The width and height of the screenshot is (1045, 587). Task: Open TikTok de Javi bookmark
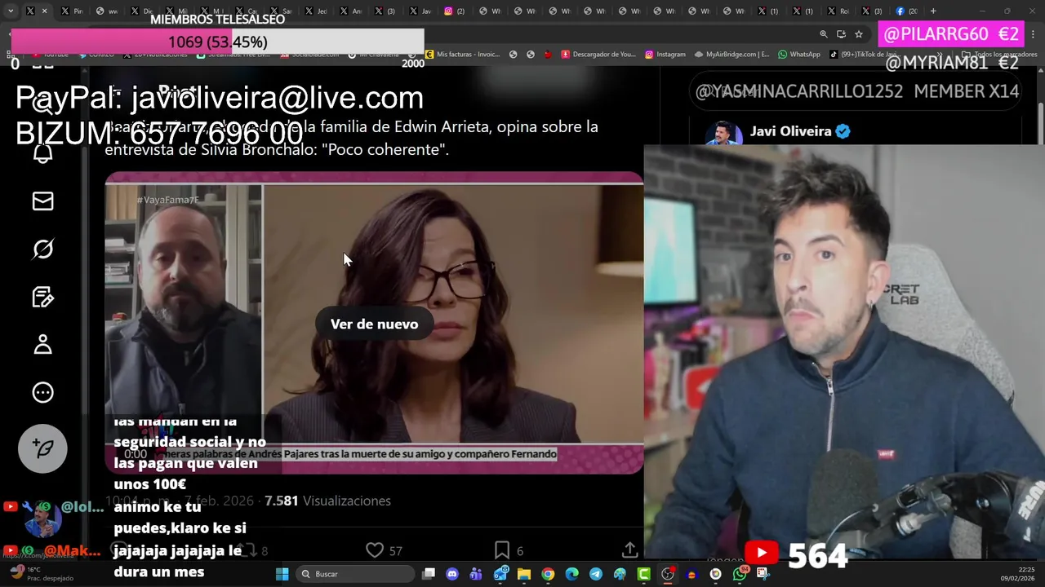864,55
